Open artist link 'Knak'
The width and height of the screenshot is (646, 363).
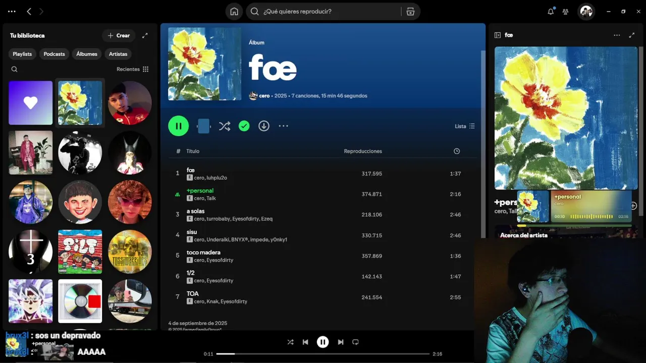coord(212,301)
